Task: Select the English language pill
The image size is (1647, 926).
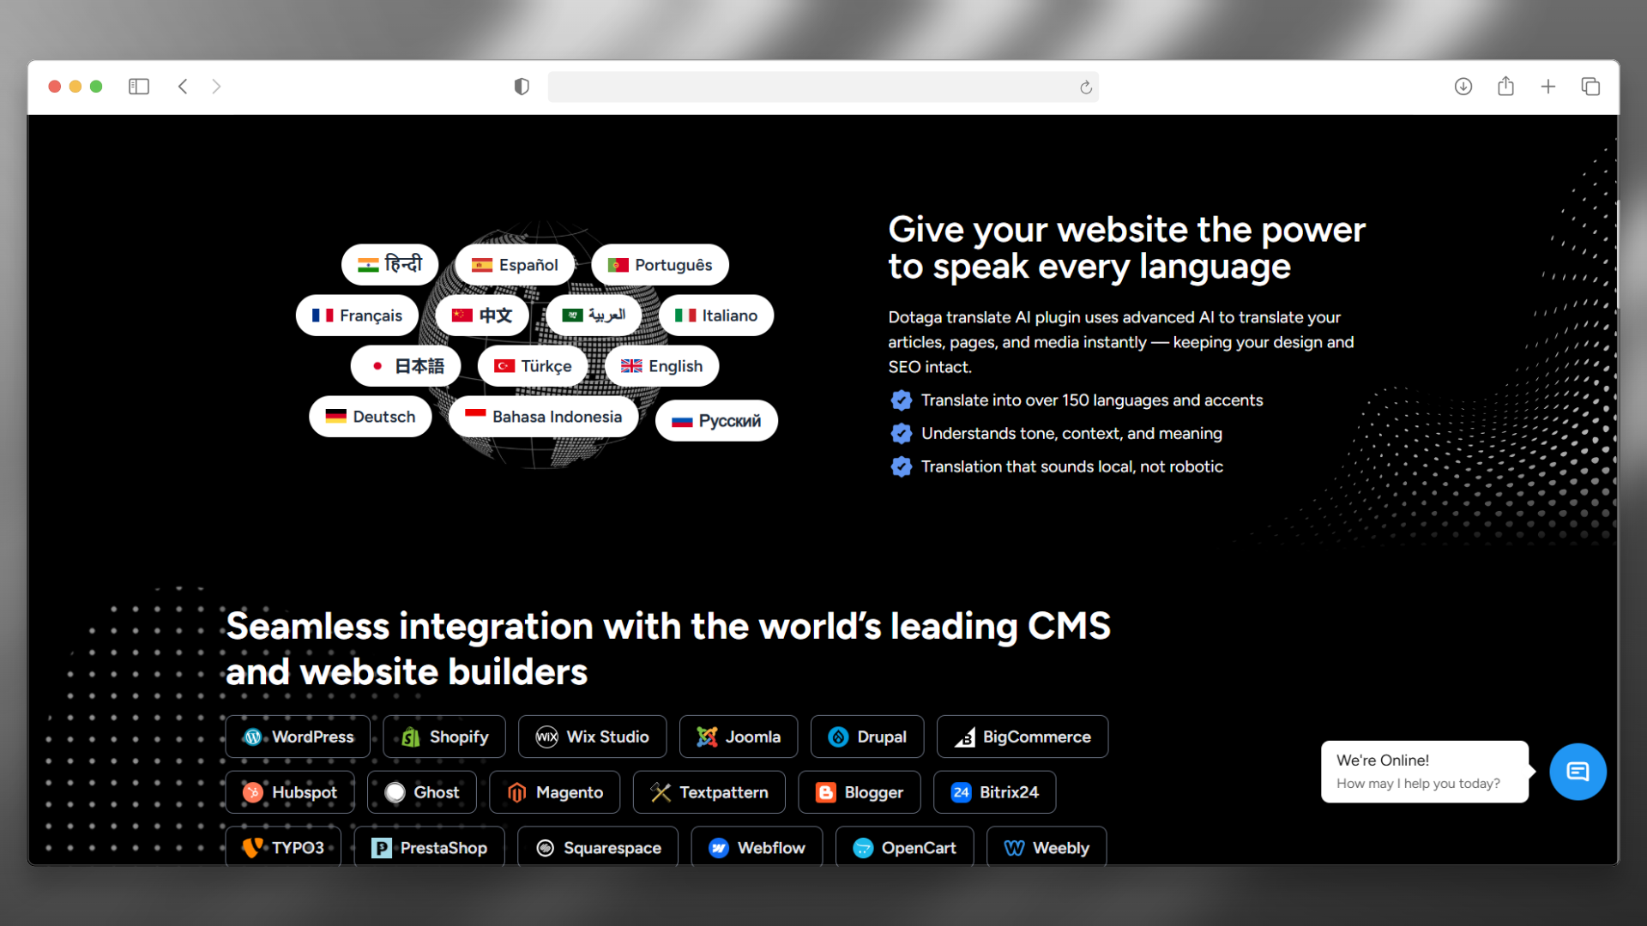Action: 661,366
